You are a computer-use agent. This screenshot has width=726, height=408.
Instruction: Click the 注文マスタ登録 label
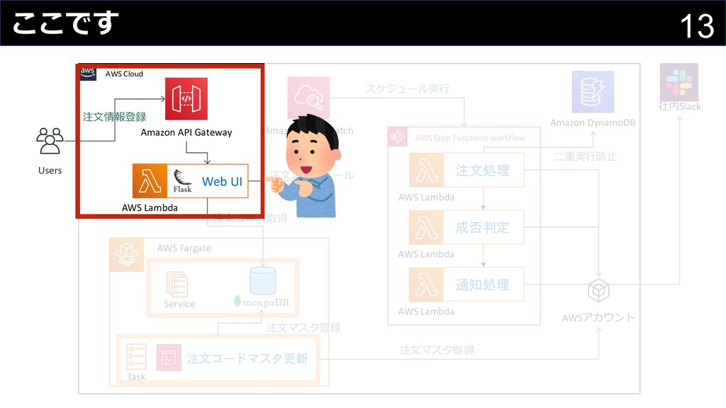(x=303, y=327)
